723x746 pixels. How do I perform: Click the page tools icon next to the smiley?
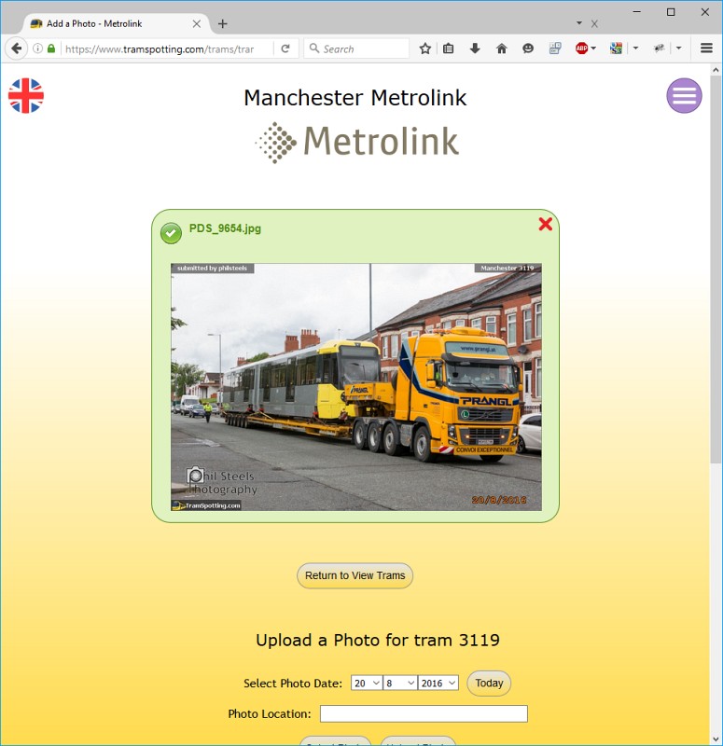tap(555, 48)
